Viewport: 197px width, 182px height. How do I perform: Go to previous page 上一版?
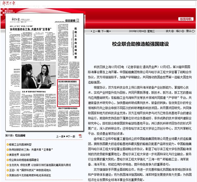[60, 136]
